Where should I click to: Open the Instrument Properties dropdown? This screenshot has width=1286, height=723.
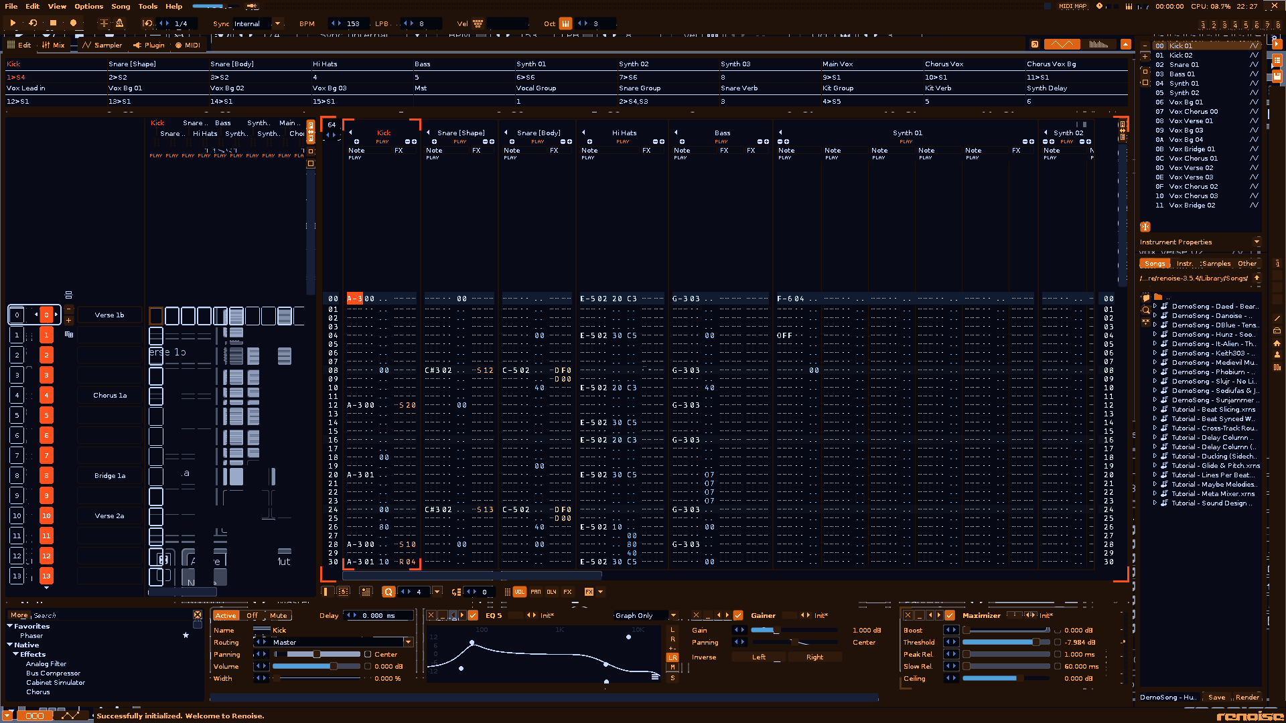pos(1257,242)
